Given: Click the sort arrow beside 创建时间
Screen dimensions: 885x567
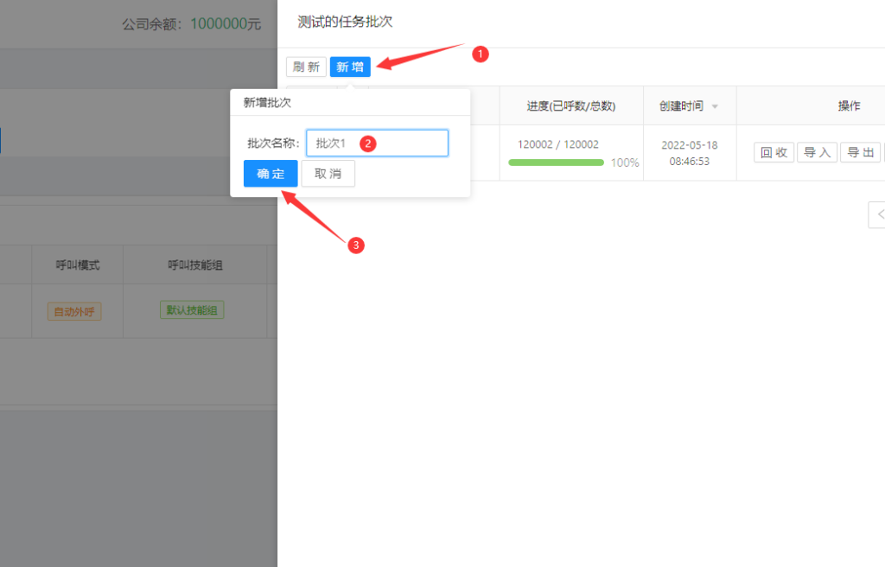Looking at the screenshot, I should tap(715, 106).
